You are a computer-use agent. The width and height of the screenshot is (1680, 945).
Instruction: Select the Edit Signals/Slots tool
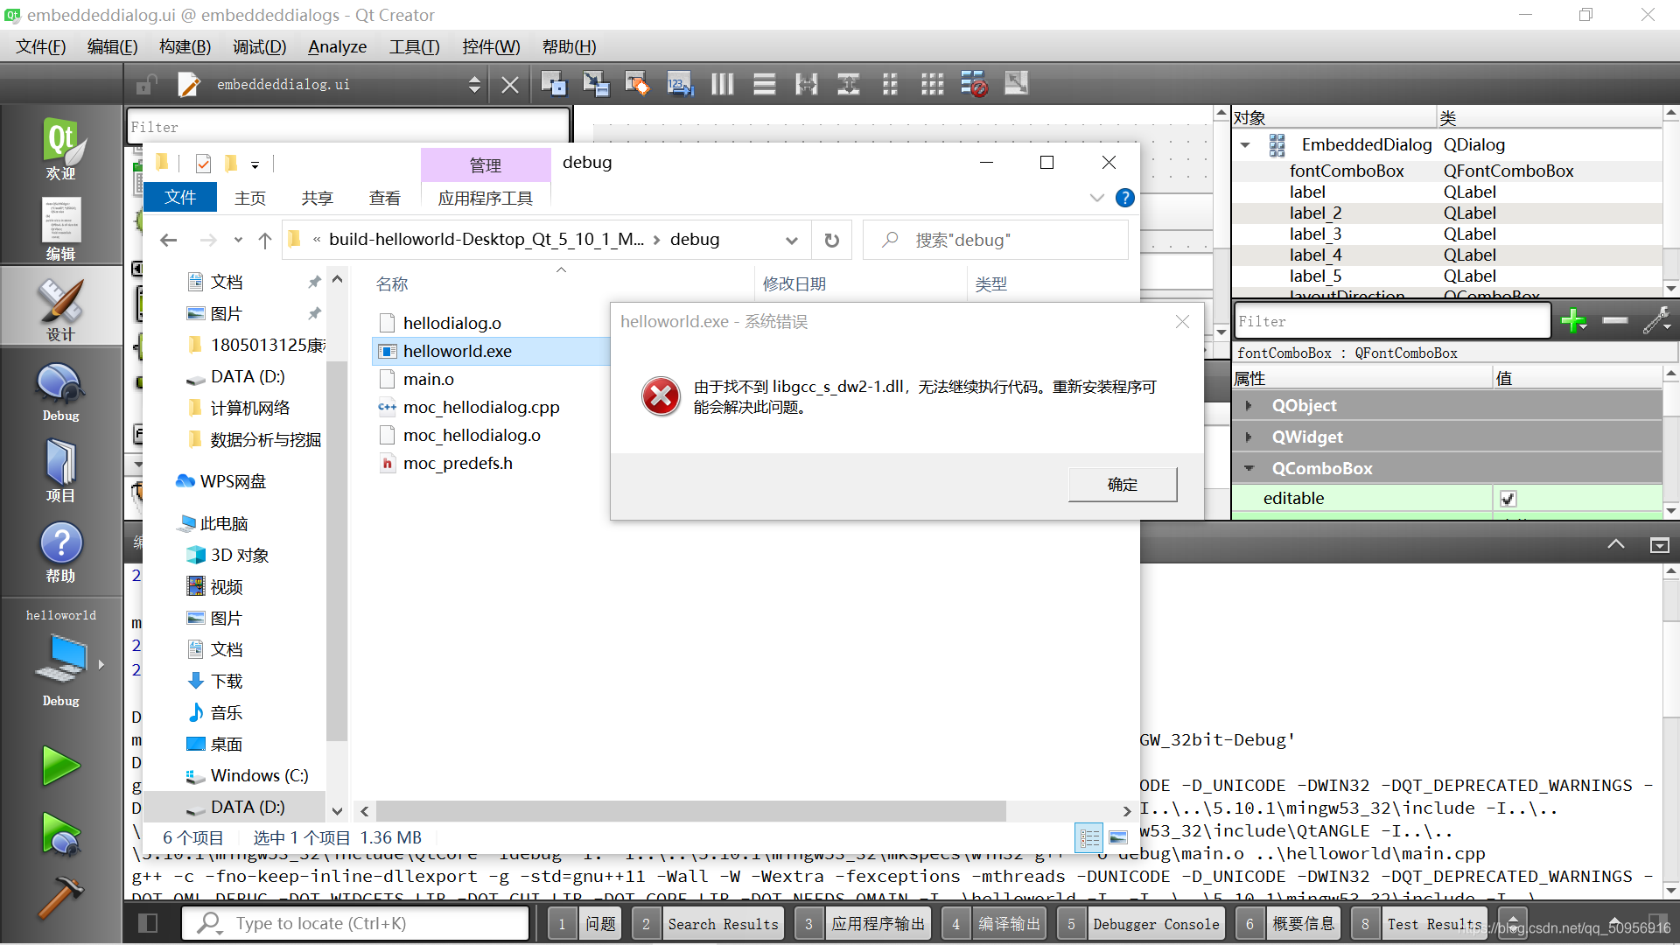(x=596, y=84)
